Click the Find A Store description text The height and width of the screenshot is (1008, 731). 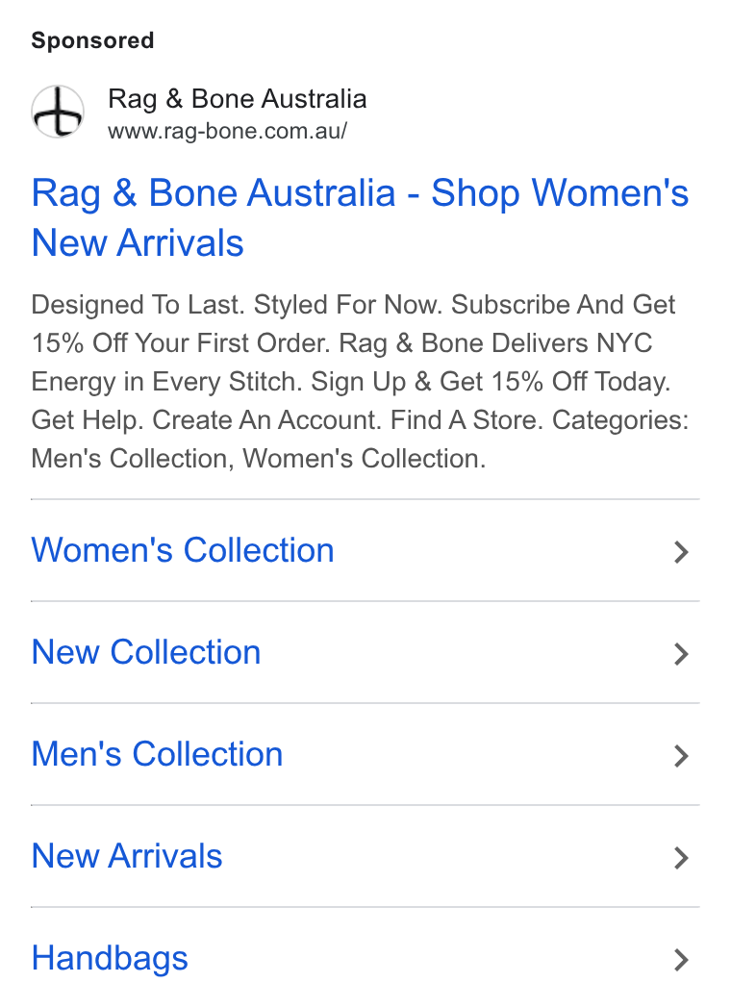click(x=466, y=419)
